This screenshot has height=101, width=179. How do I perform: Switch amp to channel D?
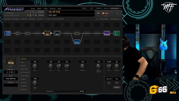pyautogui.click(x=14, y=72)
